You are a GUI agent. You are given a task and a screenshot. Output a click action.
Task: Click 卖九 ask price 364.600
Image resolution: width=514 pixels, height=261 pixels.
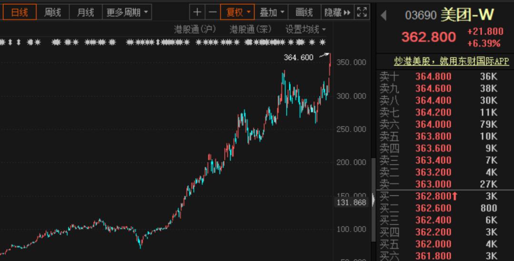pyautogui.click(x=434, y=88)
